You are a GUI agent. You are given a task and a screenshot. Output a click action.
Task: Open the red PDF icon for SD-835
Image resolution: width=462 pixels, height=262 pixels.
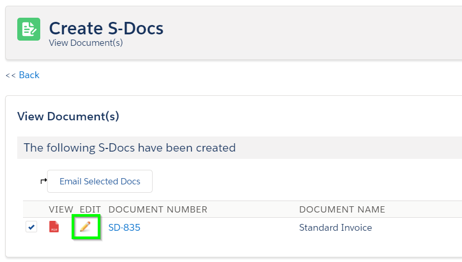[54, 227]
